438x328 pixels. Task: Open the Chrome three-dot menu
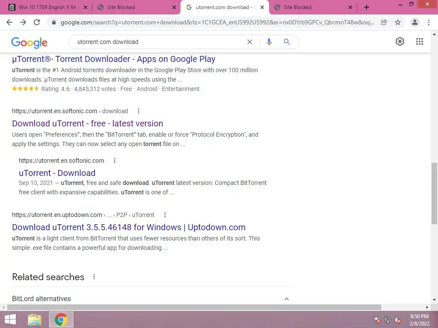pyautogui.click(x=429, y=22)
